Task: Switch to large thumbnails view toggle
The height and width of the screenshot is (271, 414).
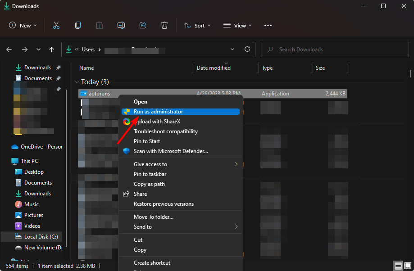Action: (x=408, y=266)
